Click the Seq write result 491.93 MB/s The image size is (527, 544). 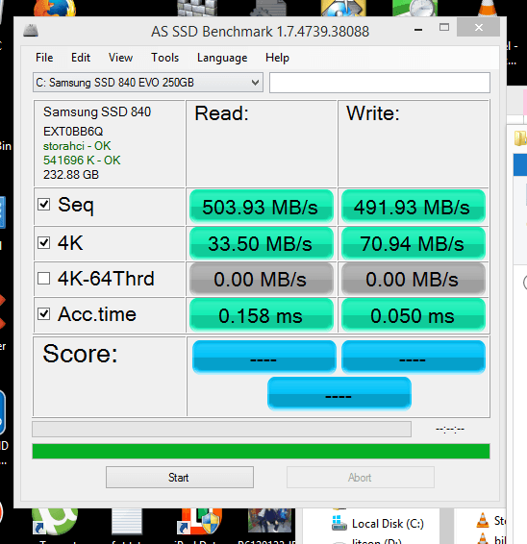point(414,207)
